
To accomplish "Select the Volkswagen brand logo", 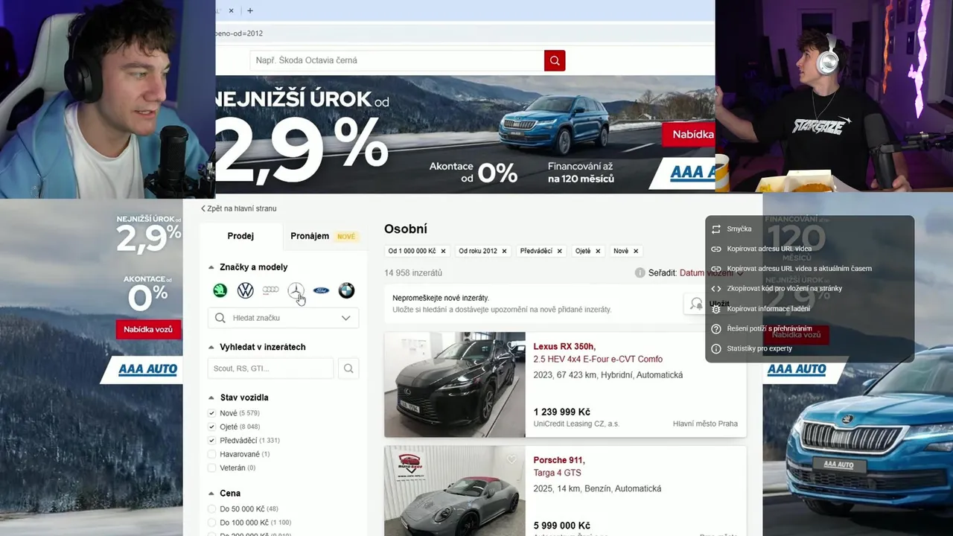I will [246, 291].
